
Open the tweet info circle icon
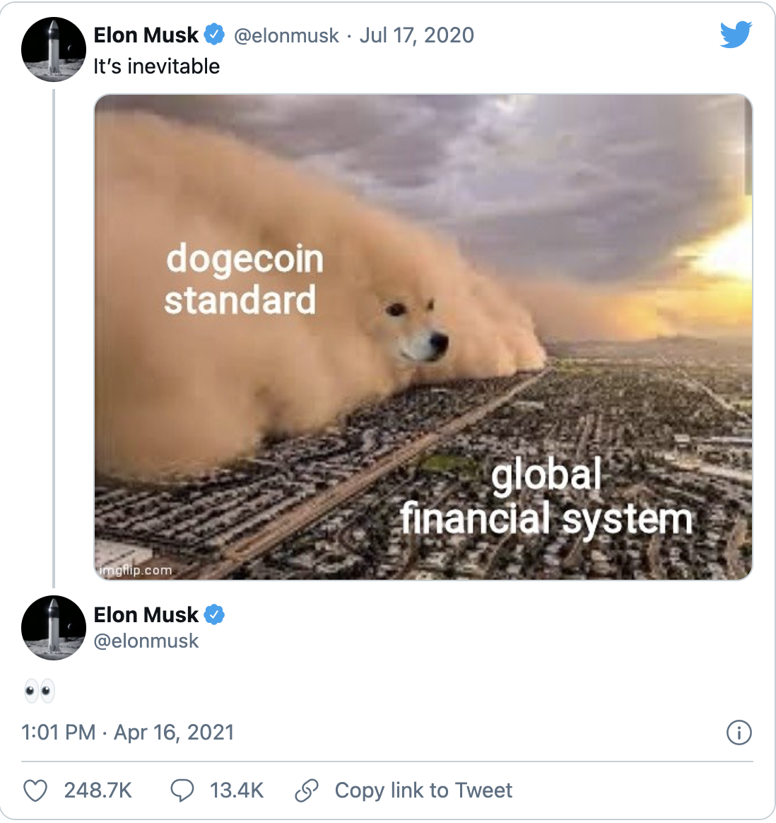pos(739,732)
